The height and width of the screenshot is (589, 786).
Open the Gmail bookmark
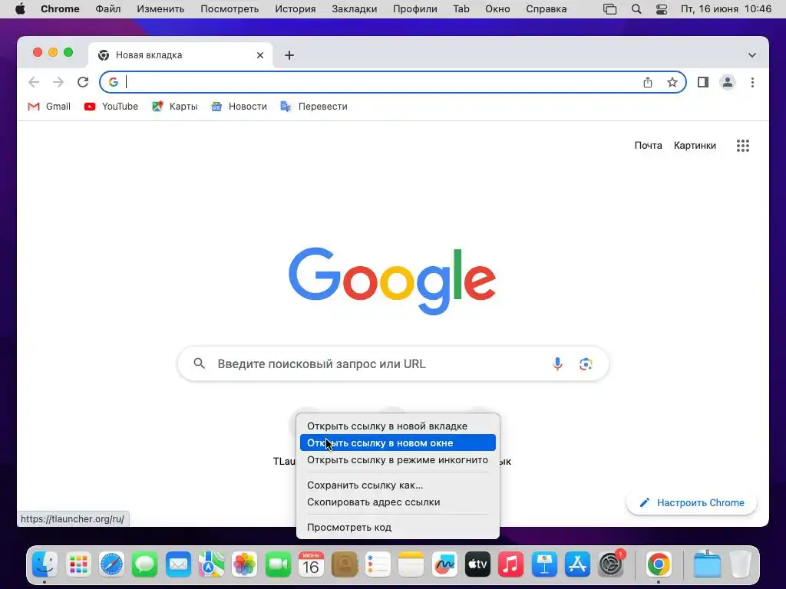point(49,106)
